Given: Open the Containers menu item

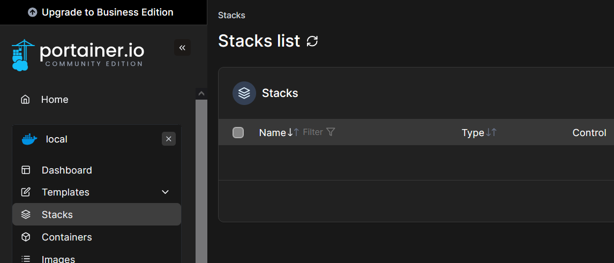Looking at the screenshot, I should 67,237.
